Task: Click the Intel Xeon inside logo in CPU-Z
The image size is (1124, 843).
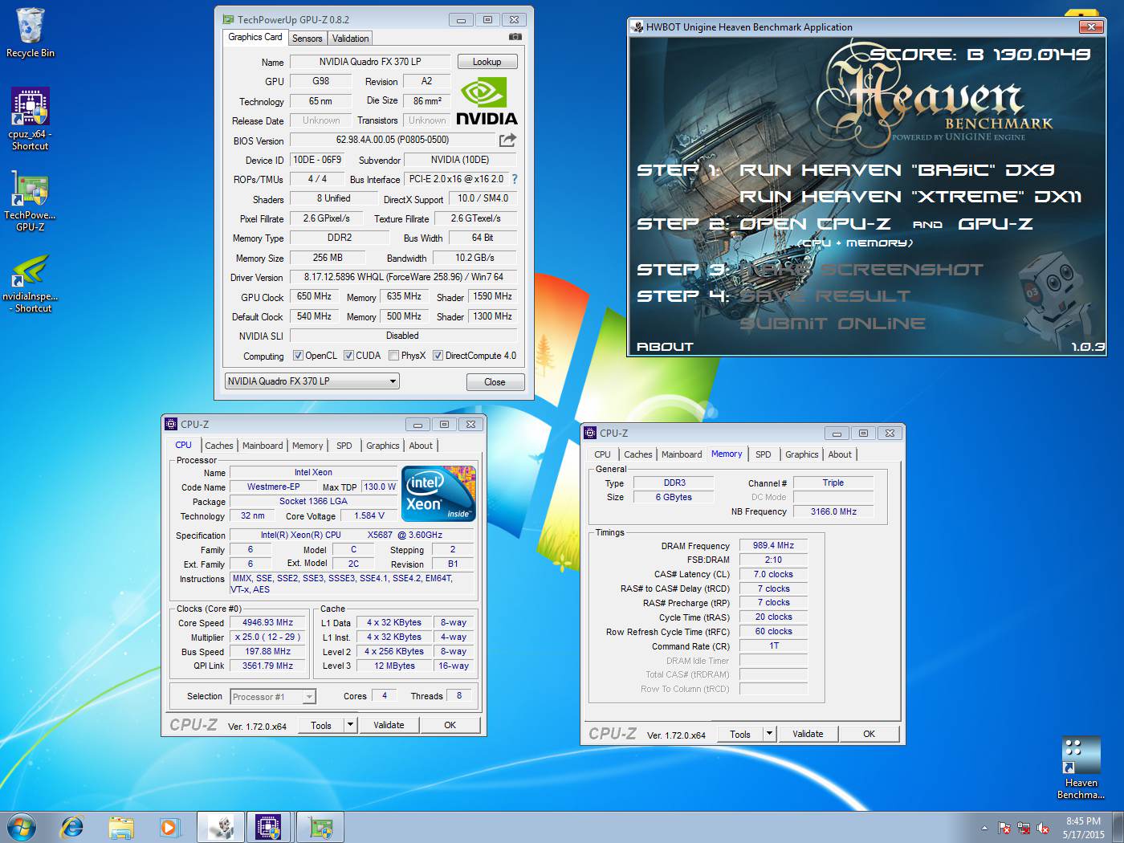Action: [x=438, y=494]
